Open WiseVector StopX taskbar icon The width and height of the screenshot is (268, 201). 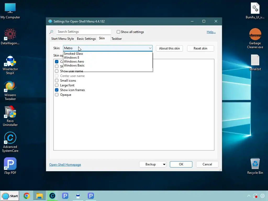(x=78, y=196)
